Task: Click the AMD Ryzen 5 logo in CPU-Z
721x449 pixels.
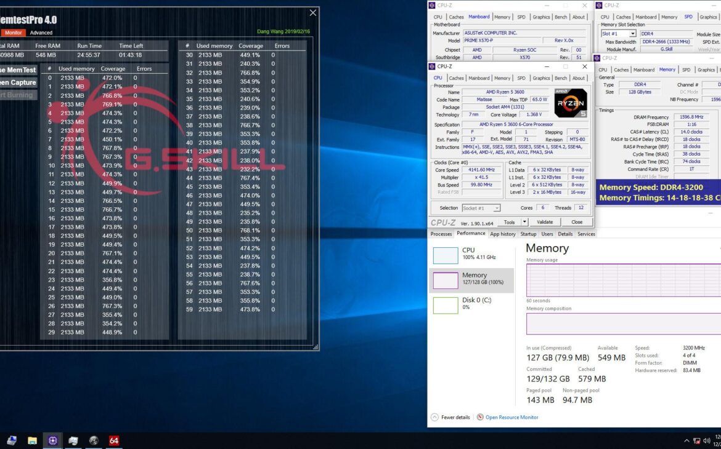Action: (570, 103)
